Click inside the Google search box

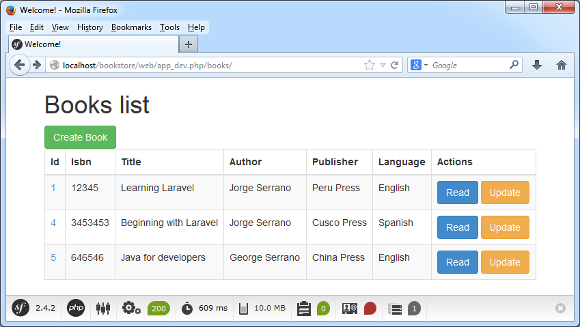(468, 66)
